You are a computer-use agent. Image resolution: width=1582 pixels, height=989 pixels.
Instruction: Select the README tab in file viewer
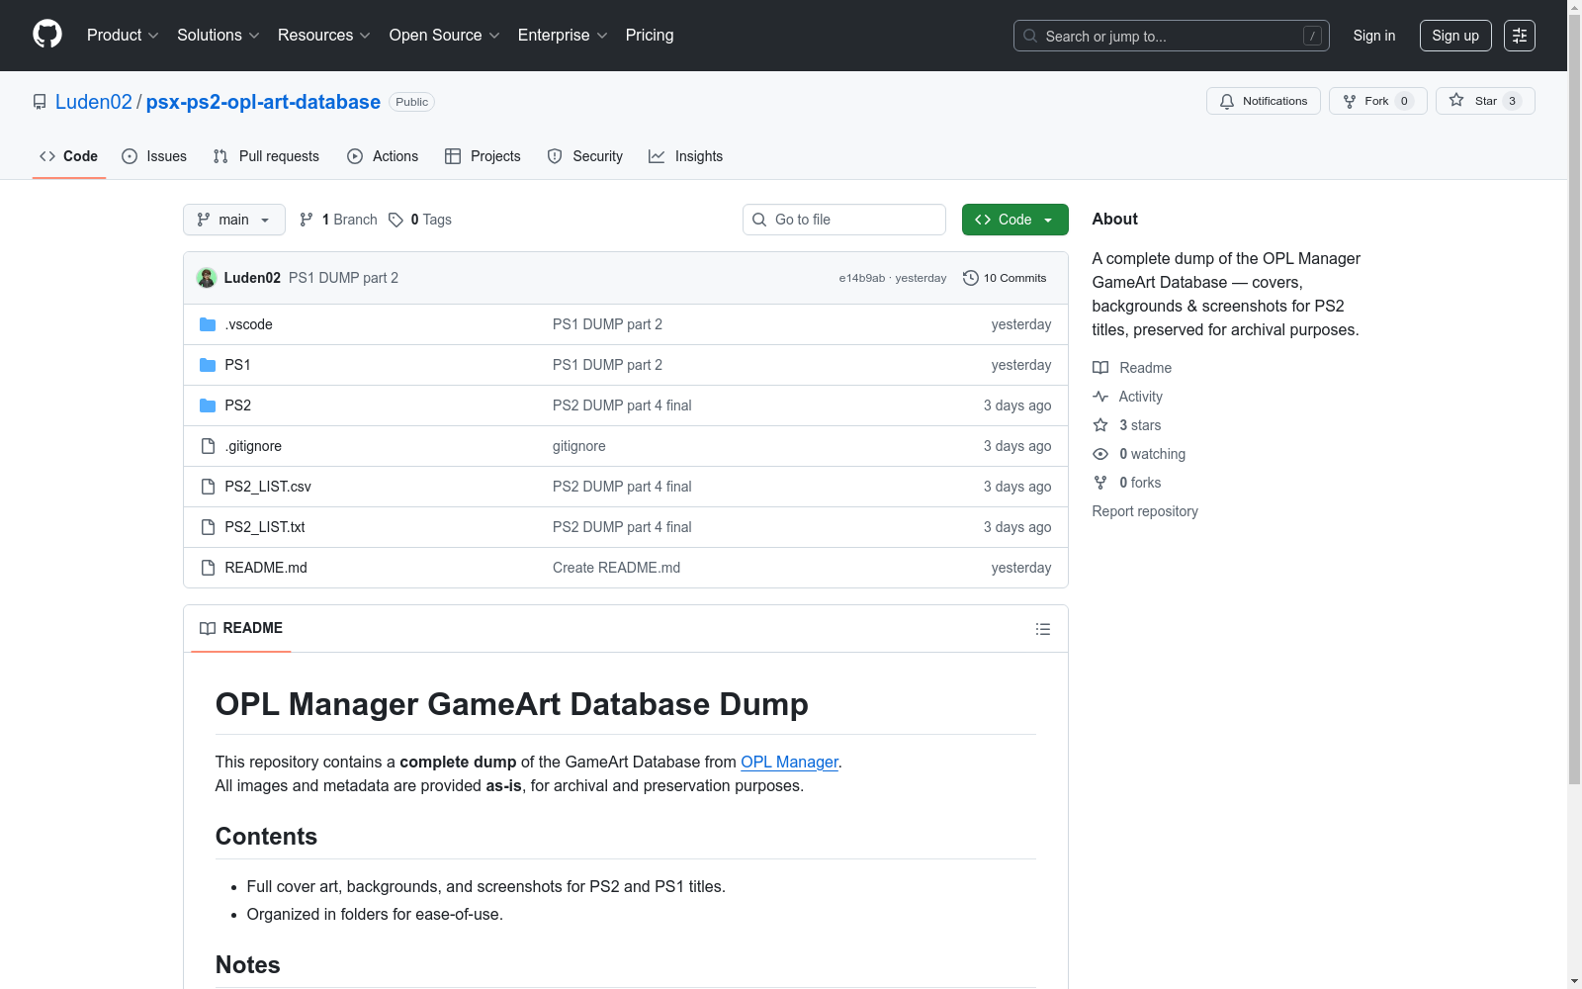click(241, 628)
